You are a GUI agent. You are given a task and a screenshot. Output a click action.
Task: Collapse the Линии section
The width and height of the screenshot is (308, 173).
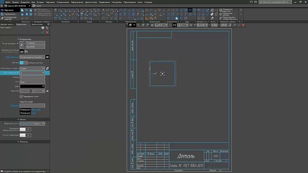(22, 119)
